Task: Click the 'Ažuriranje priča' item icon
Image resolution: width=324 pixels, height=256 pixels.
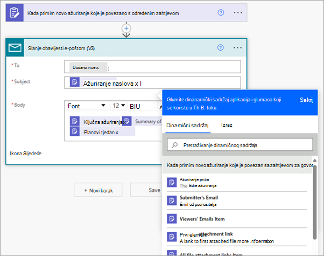Action: [172, 182]
